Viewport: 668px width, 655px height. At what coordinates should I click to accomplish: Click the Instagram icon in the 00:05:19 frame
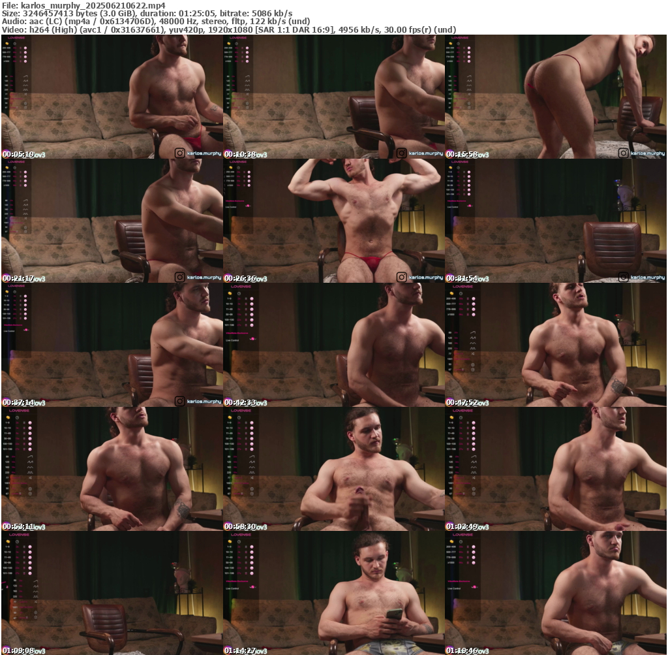pyautogui.click(x=179, y=153)
